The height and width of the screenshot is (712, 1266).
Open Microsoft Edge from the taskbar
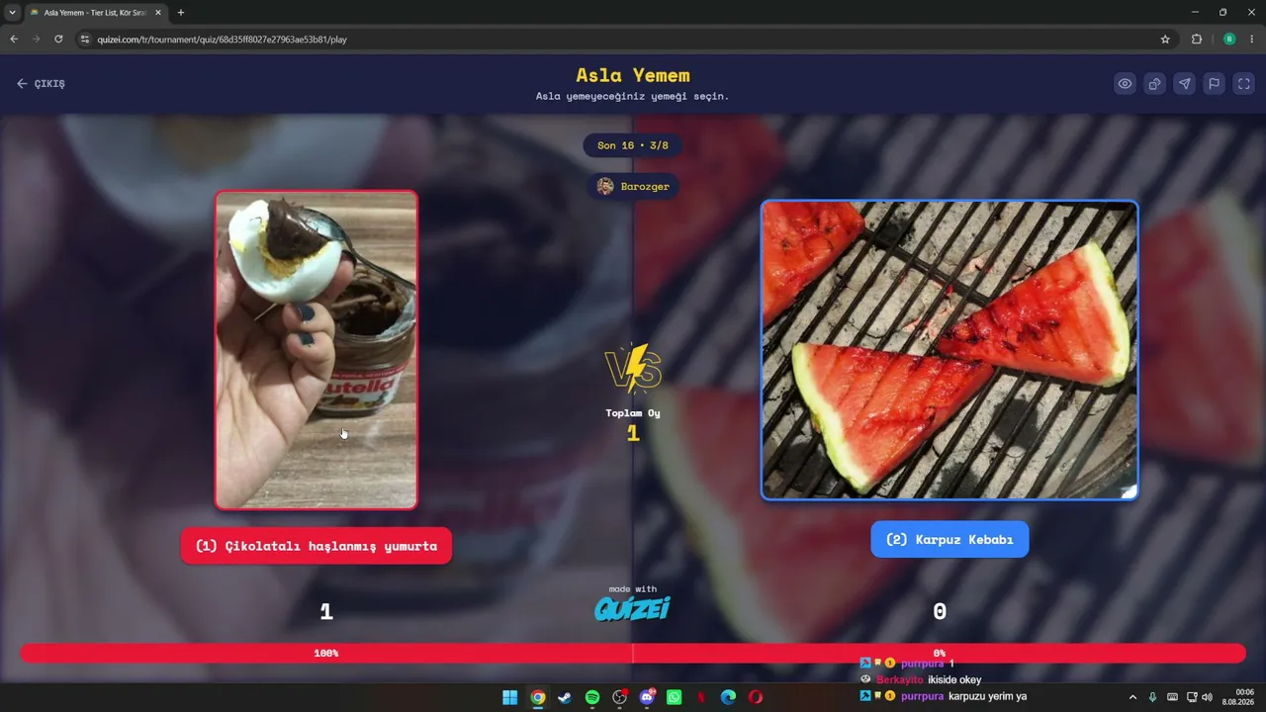[729, 697]
